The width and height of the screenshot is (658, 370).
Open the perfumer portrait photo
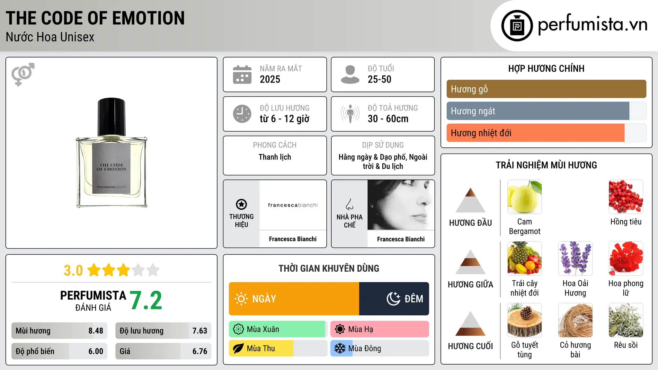tap(401, 205)
